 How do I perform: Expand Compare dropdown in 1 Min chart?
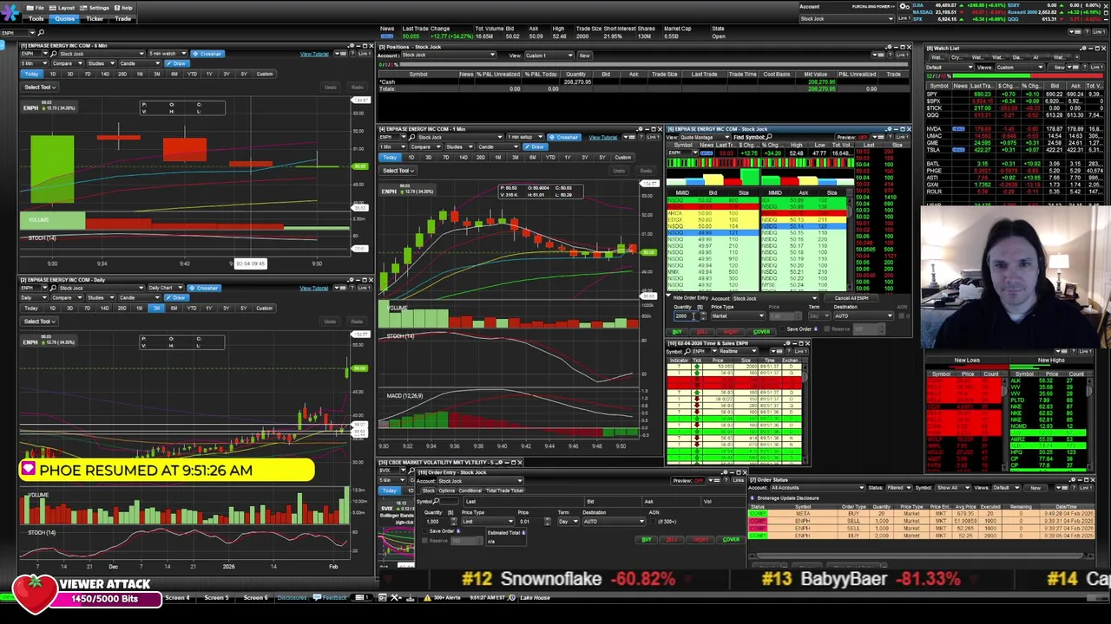click(427, 146)
